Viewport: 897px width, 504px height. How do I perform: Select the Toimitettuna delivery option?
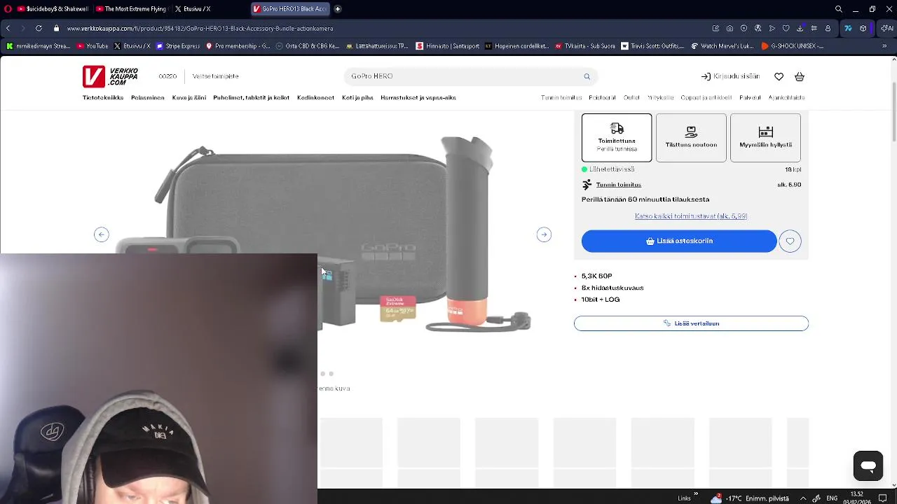[x=617, y=138]
